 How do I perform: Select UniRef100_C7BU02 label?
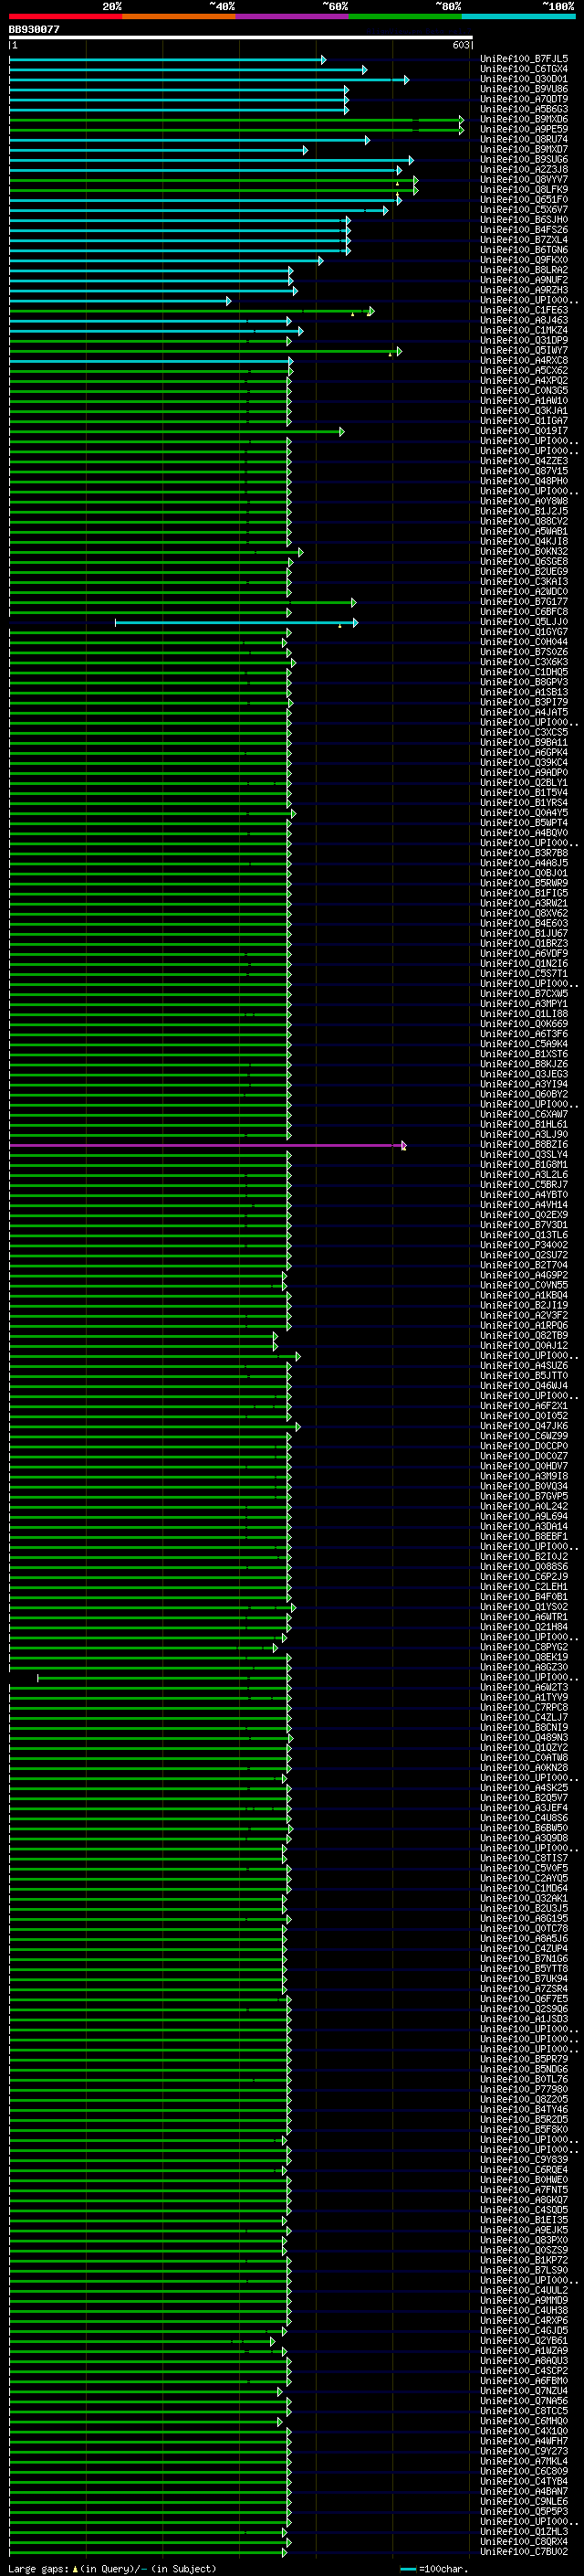pos(524,2552)
